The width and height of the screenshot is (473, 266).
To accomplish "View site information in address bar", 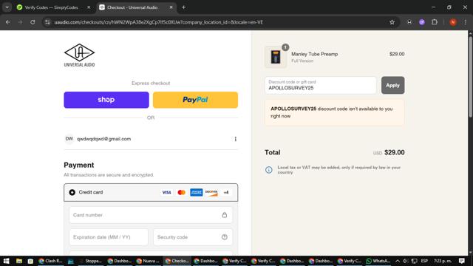I will [47, 22].
